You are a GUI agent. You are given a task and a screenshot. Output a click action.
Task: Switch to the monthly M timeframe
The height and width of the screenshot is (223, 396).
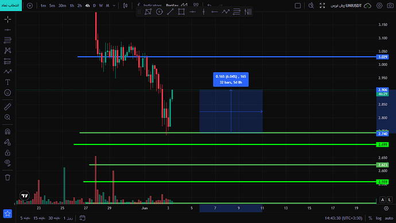(107, 6)
